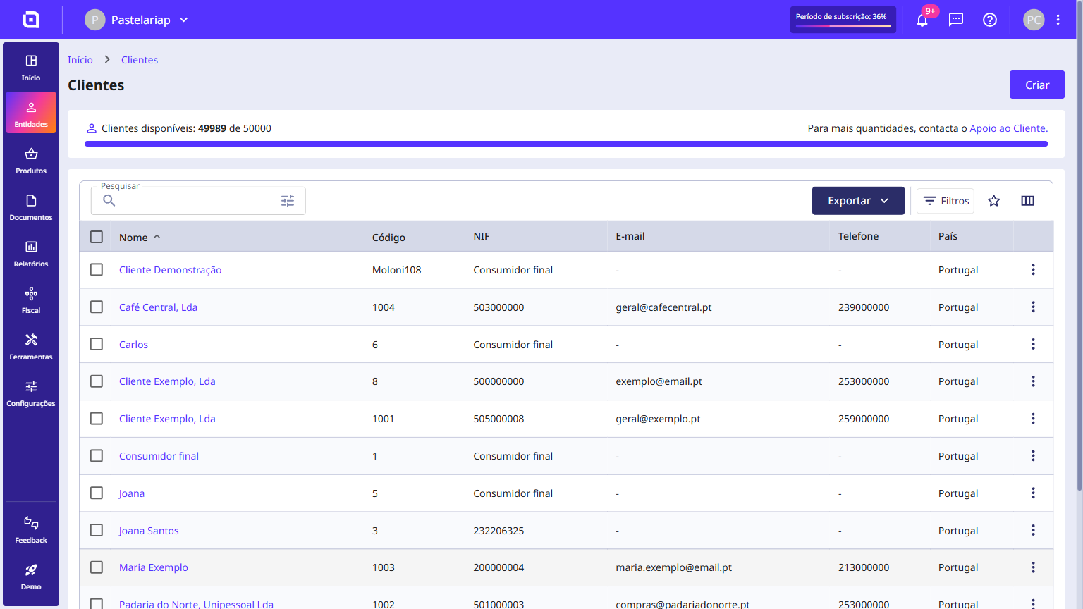Expand the Pastelariap company dropdown

[x=137, y=20]
